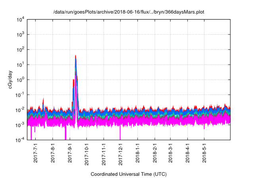Click the 2017-10-1 date tick label
The height and width of the screenshot is (178, 254).
[87, 154]
